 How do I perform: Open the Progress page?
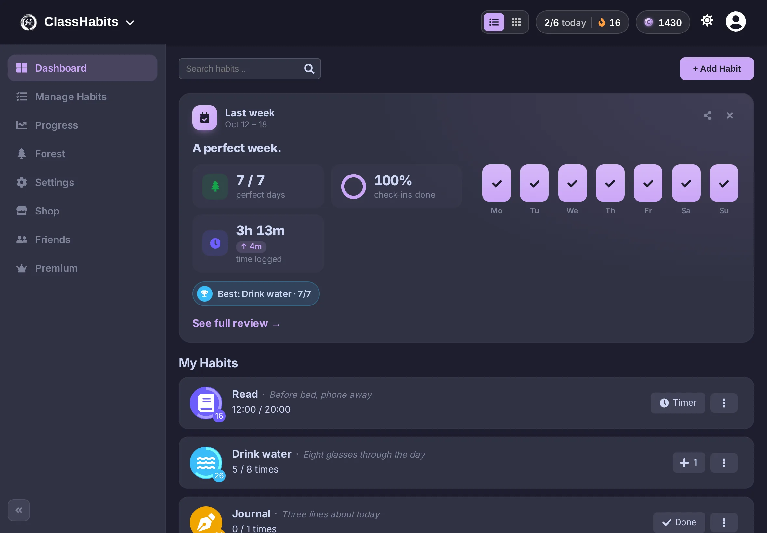tap(83, 125)
